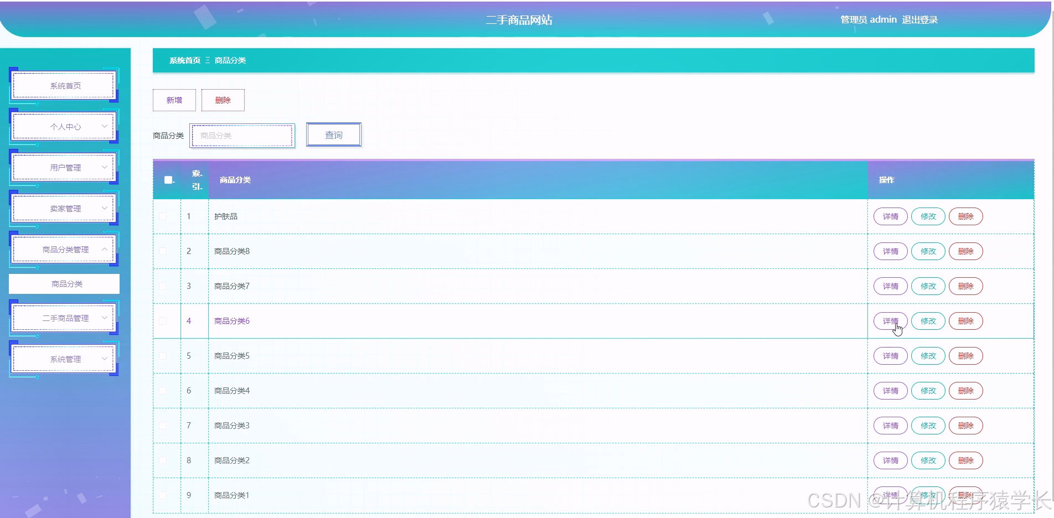1054x518 pixels.
Task: Open the 二手商品管理 sidebar menu label
Action: pos(65,318)
